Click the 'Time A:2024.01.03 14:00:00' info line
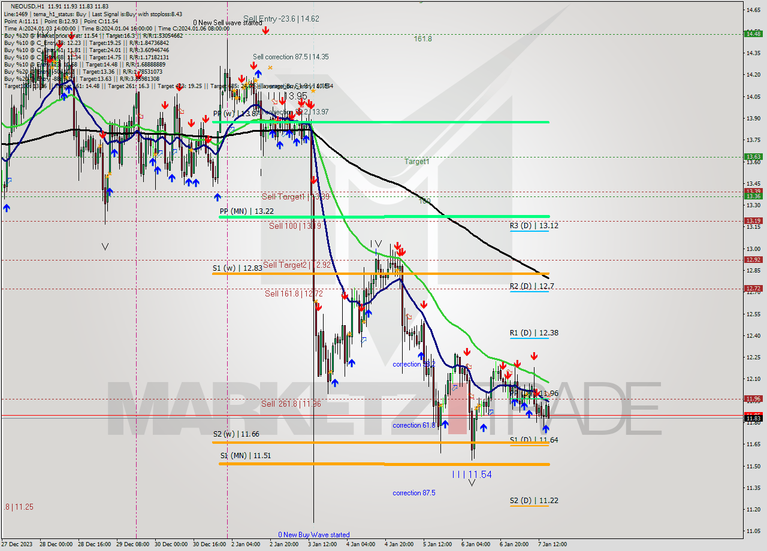 (40, 28)
